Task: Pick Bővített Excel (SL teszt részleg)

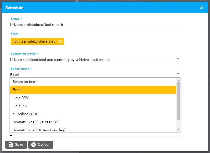Action: click(93, 130)
